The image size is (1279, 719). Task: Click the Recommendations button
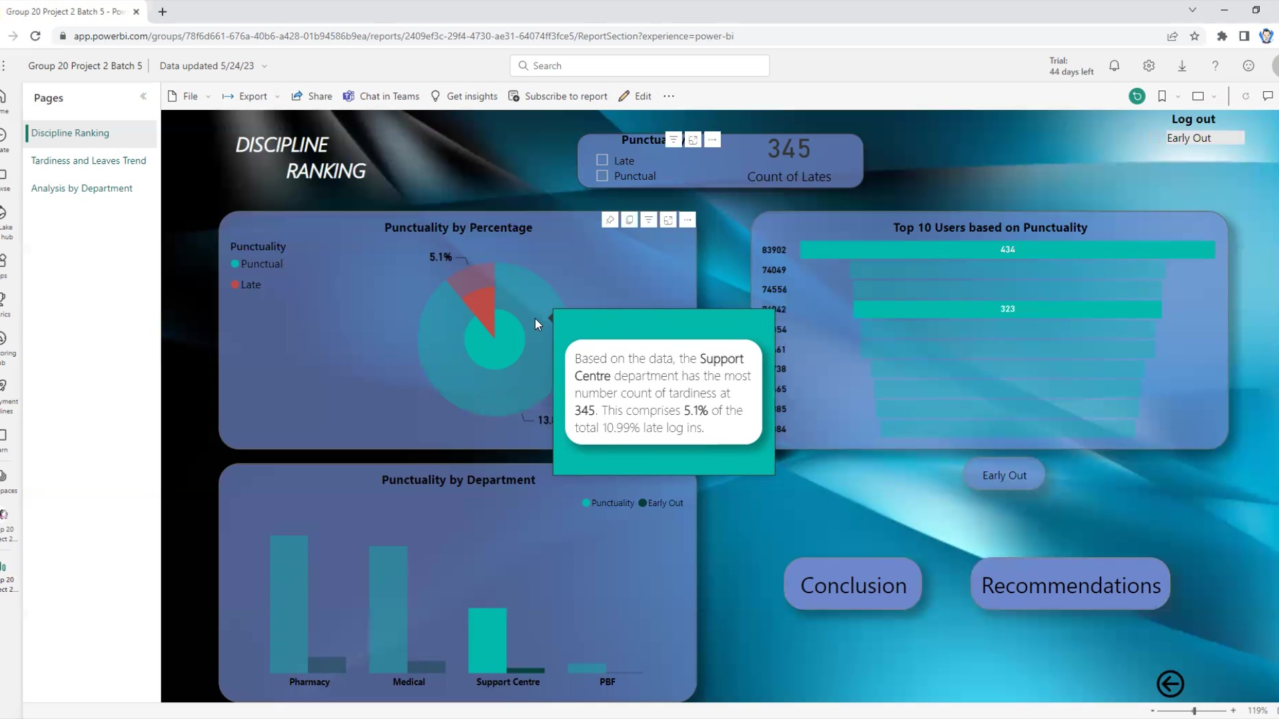pos(1070,585)
